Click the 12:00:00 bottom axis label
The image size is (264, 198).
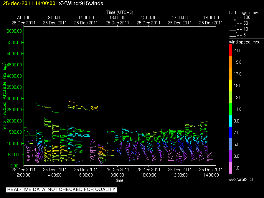(180, 175)
